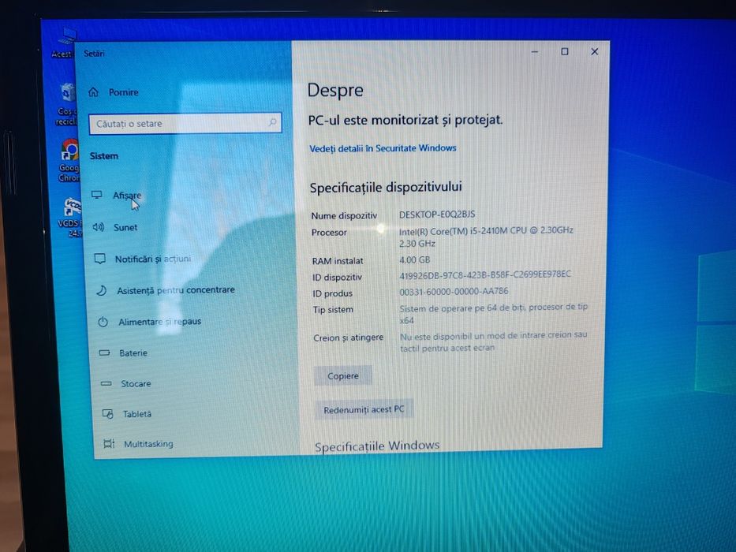This screenshot has width=736, height=552.
Task: Open the VCDS desktop shortcut
Action: pos(70,218)
